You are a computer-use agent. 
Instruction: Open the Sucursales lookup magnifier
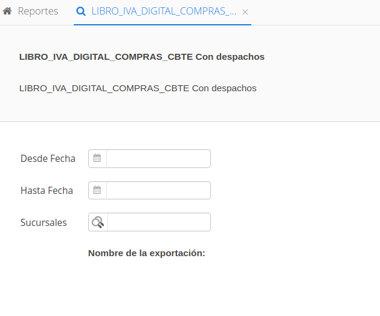point(98,222)
